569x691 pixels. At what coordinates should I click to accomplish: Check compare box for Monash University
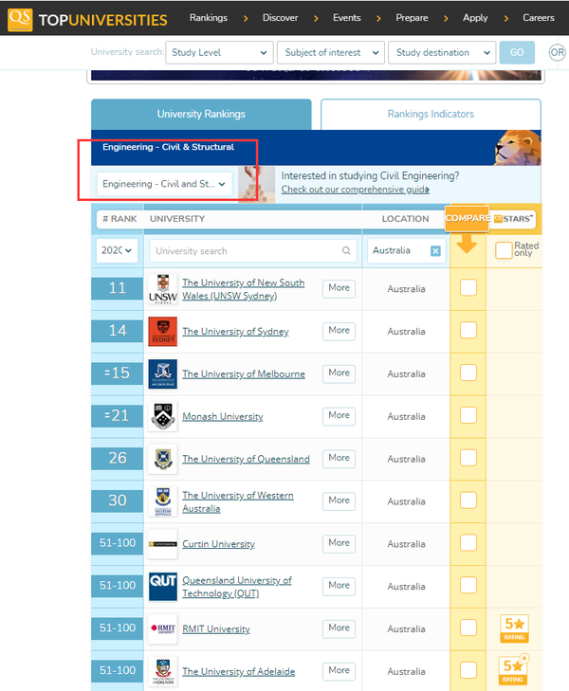click(x=468, y=415)
